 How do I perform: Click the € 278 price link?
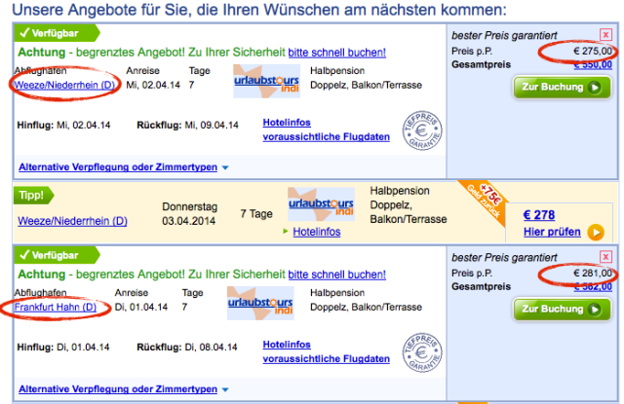pos(539,215)
